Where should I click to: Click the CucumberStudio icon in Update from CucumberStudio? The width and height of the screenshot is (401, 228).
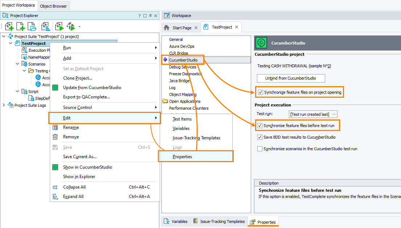tap(55, 87)
